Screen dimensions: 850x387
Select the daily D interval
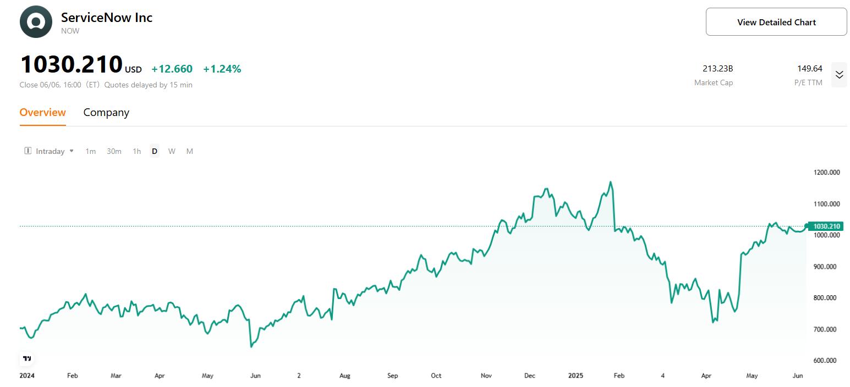[x=155, y=151]
